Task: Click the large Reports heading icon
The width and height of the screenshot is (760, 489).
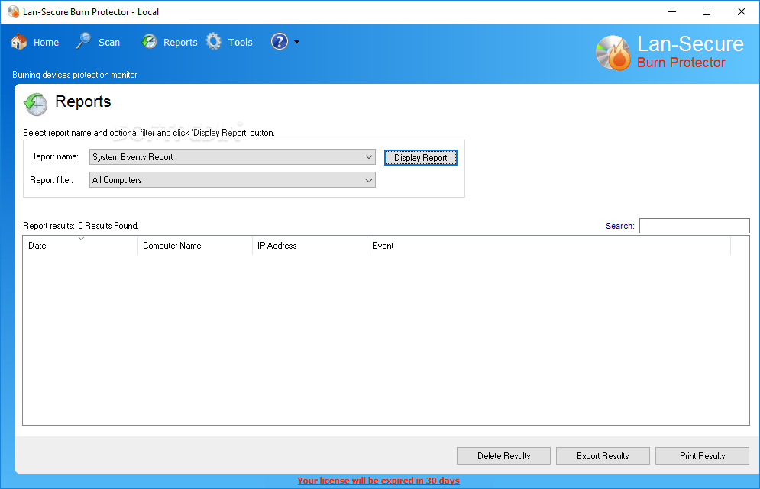Action: (36, 104)
